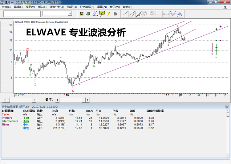
Task: Click the yellow Explain icon
Action: (x=102, y=14)
